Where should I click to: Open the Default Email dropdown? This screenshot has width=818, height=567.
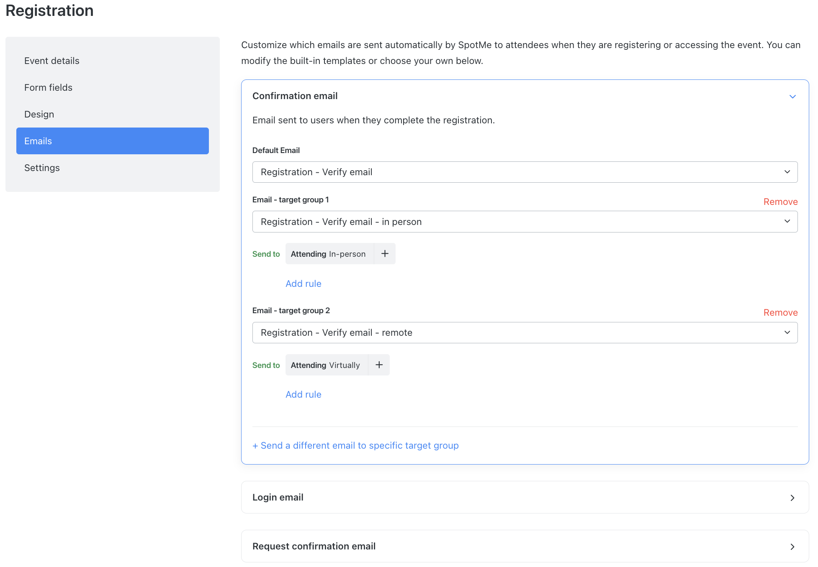tap(525, 172)
